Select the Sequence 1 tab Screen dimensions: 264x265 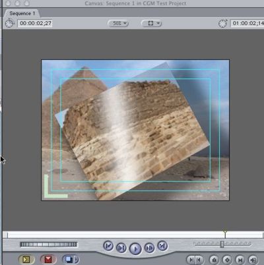[22, 13]
